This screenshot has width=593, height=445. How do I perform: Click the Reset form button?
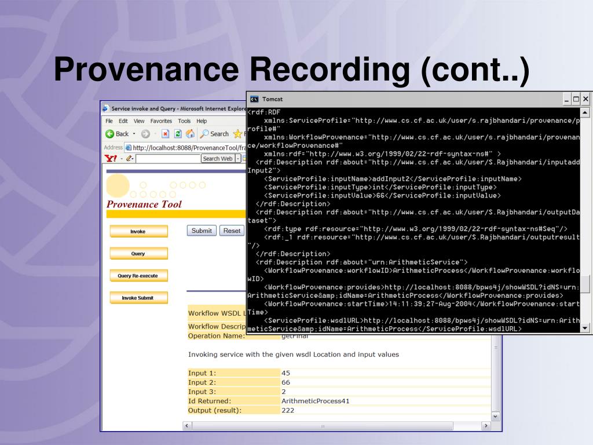tap(232, 231)
